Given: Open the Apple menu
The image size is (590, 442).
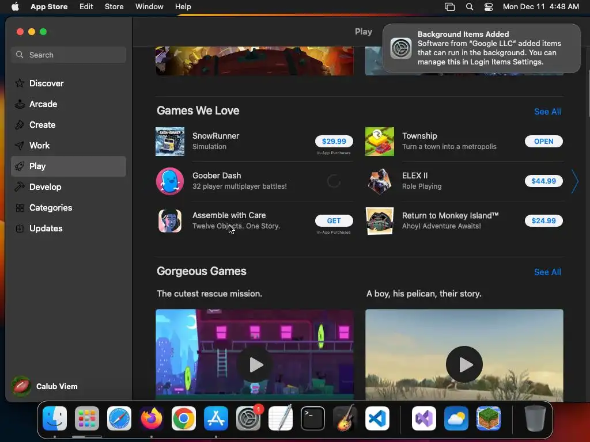Looking at the screenshot, I should pyautogui.click(x=15, y=7).
